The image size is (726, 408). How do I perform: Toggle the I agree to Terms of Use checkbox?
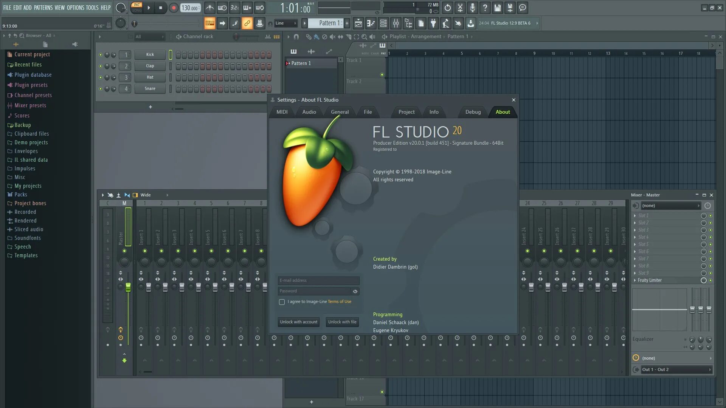(282, 302)
